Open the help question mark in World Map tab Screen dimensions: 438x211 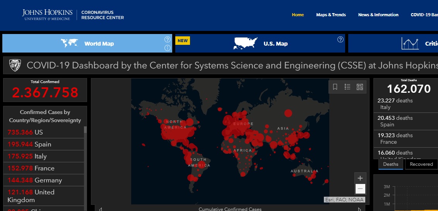(x=167, y=39)
